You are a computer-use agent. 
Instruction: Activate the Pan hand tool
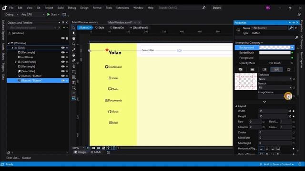74,38
